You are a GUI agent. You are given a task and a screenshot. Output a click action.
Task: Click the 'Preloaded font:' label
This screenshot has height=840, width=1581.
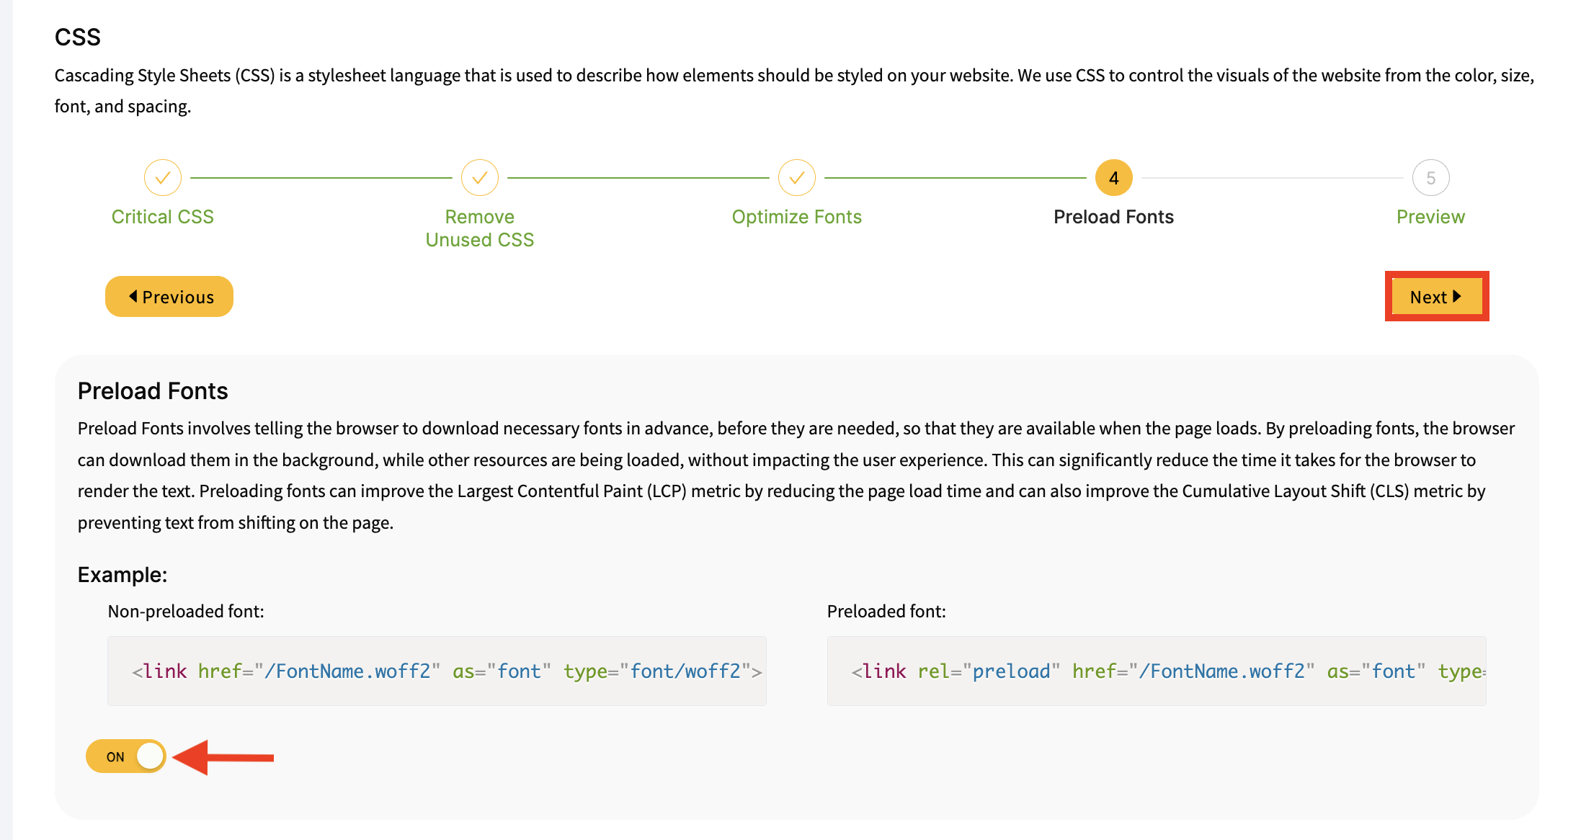pyautogui.click(x=886, y=611)
